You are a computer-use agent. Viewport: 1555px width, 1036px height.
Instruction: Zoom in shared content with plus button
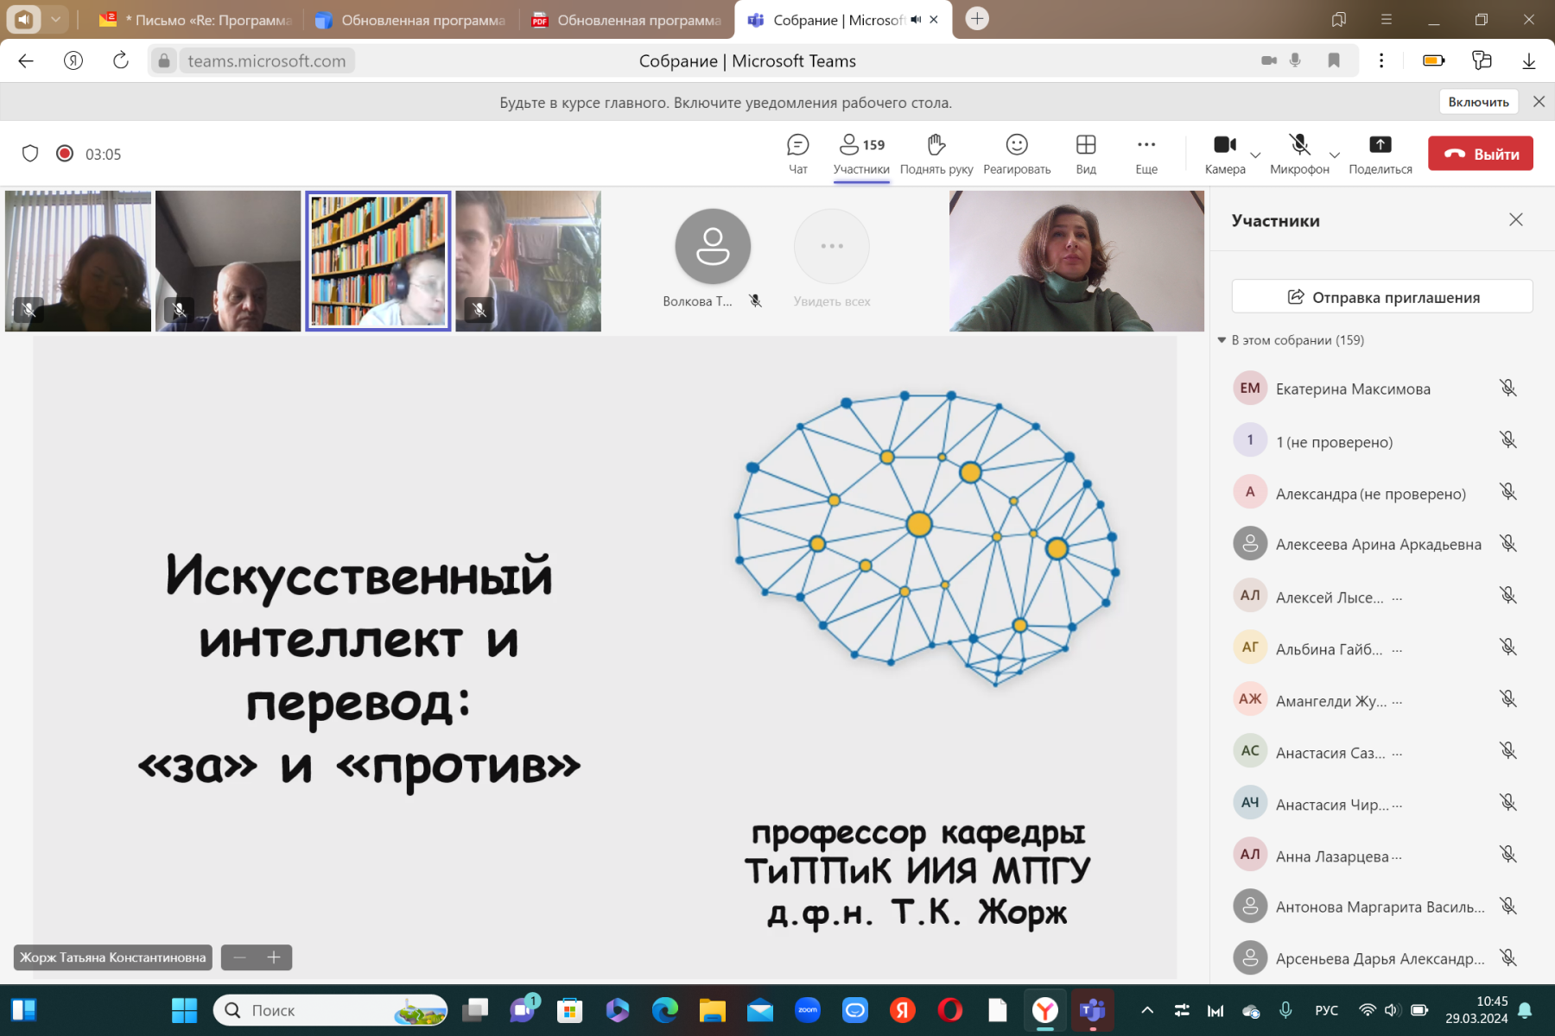274,957
